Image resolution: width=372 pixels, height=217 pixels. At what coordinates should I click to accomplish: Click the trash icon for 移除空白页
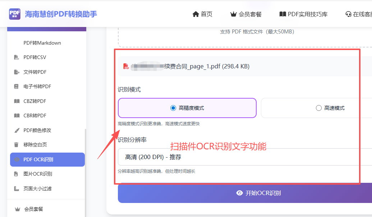[16, 145]
